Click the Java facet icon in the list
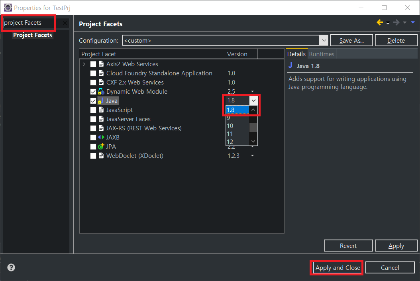420x281 pixels. click(x=101, y=101)
